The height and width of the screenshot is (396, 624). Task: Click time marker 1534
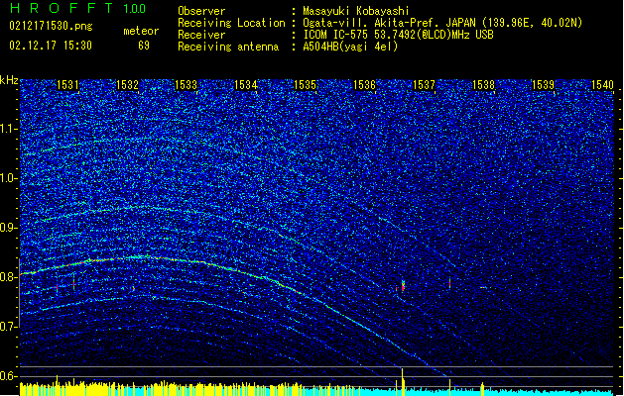(246, 85)
